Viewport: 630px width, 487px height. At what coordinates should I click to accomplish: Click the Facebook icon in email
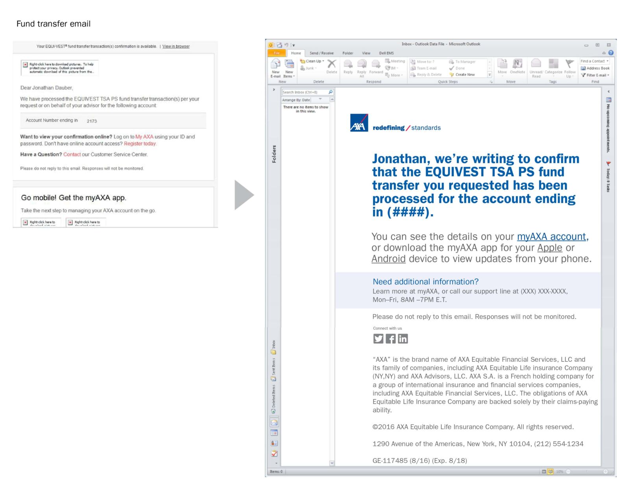[x=390, y=339]
